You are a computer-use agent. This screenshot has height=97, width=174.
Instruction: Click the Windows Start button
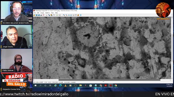coord(36,85)
